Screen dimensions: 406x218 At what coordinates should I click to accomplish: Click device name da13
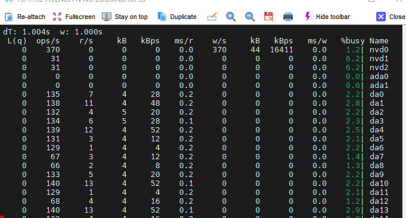click(x=379, y=210)
